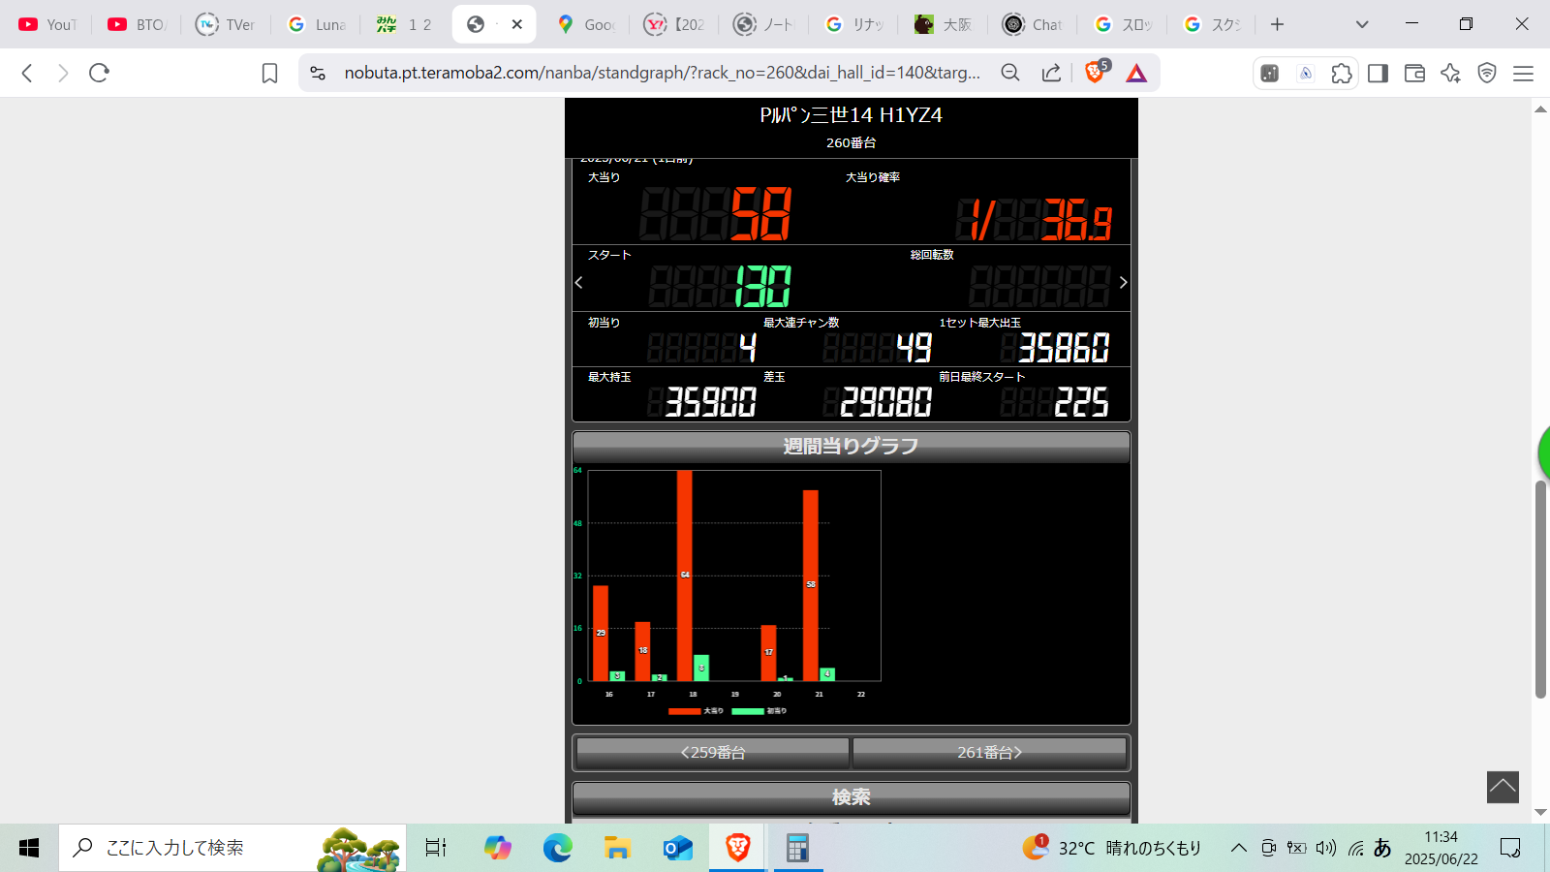Click the 週間当りグラフ header

point(852,447)
